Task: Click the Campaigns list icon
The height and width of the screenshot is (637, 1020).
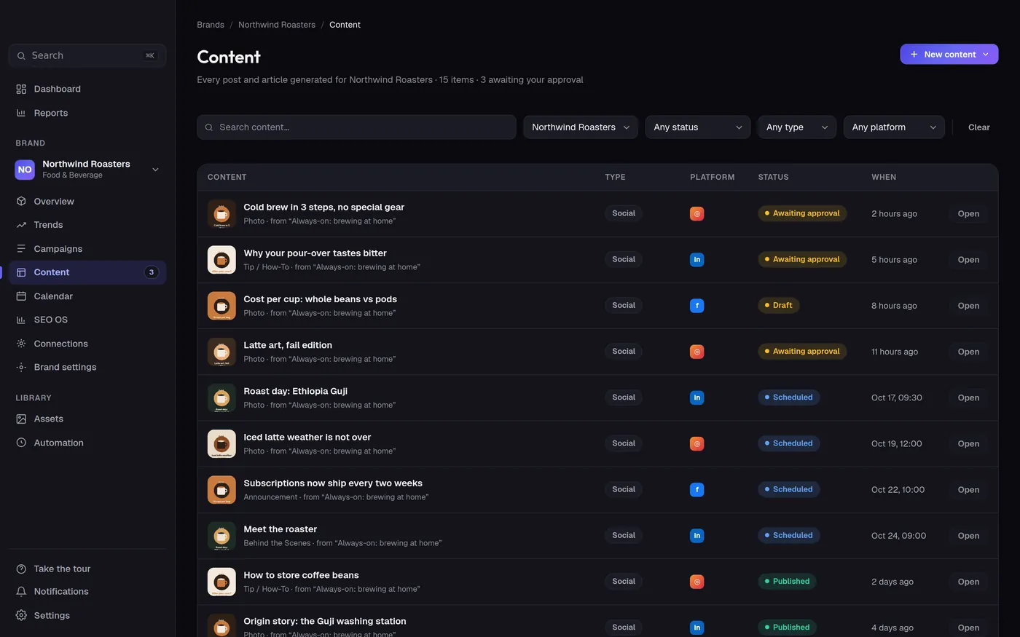Action: pyautogui.click(x=21, y=248)
